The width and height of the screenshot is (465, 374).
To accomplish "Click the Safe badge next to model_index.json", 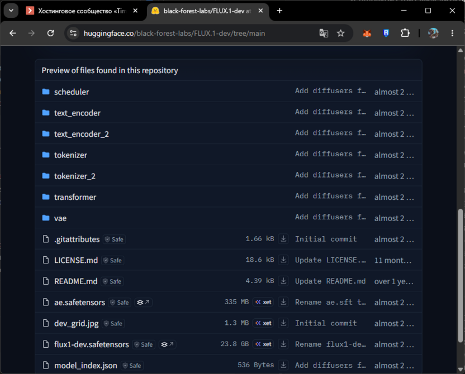I will pyautogui.click(x=132, y=366).
